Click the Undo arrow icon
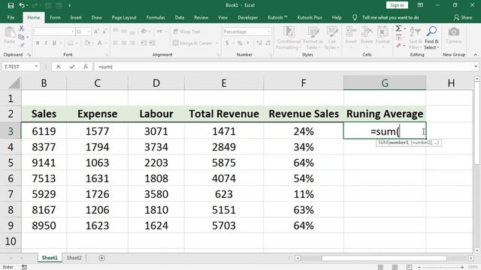 [22, 5]
